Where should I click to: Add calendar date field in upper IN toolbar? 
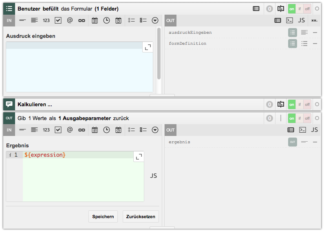tap(95, 20)
